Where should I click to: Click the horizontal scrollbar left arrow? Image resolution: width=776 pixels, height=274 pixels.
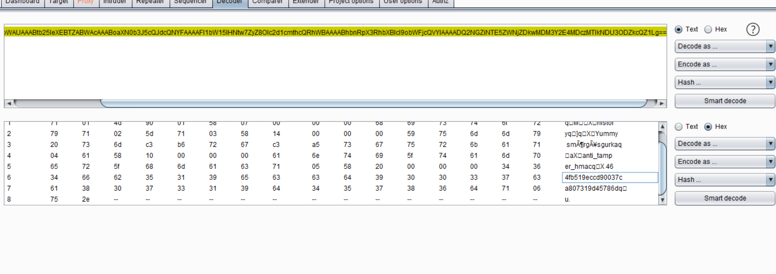[x=9, y=103]
